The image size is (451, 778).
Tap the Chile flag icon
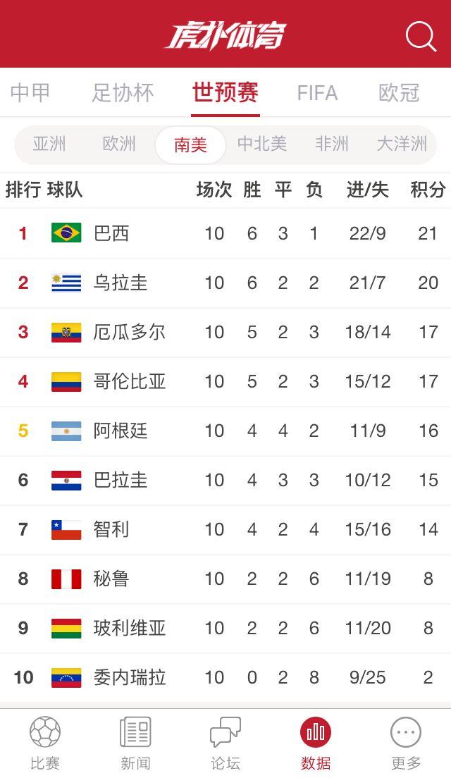coord(66,529)
